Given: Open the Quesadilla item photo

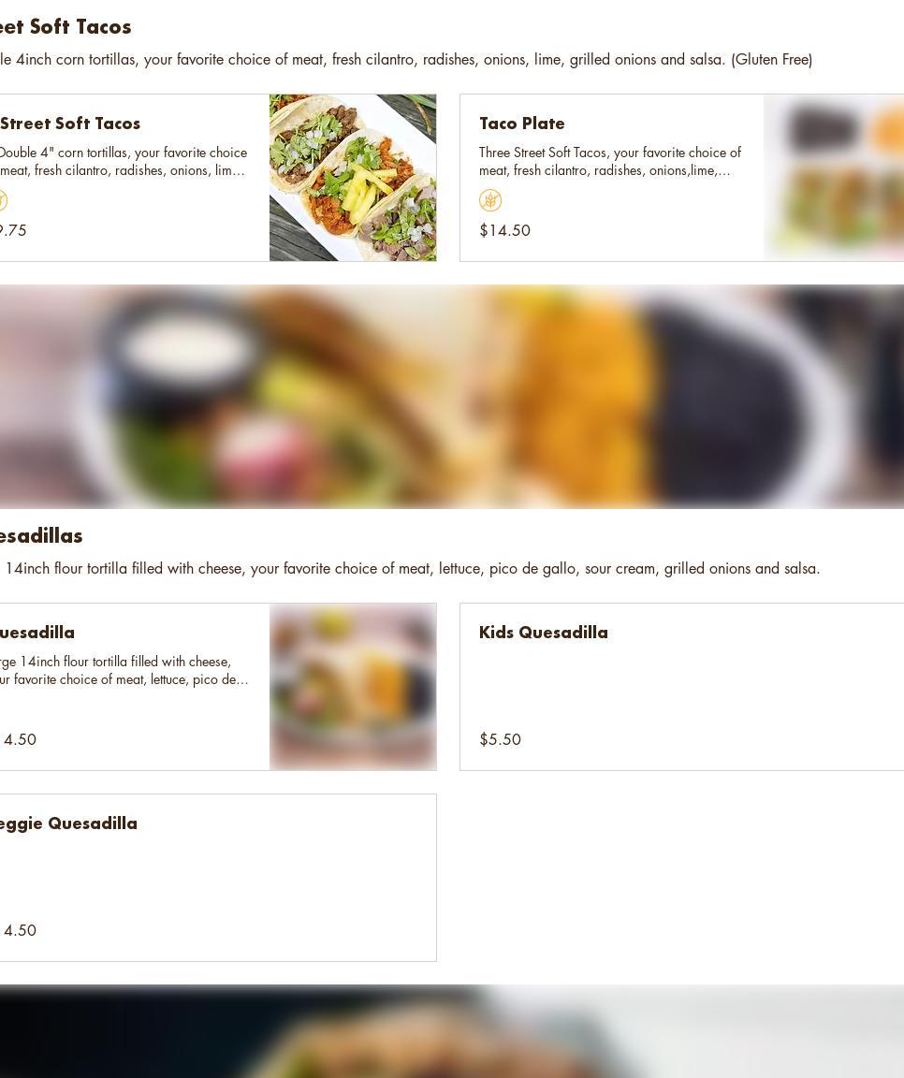Looking at the screenshot, I should pos(353,687).
